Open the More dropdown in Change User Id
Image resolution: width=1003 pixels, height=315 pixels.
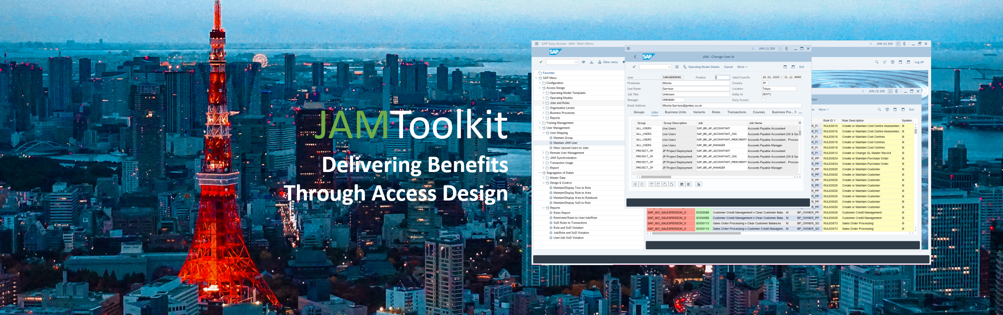click(x=742, y=67)
